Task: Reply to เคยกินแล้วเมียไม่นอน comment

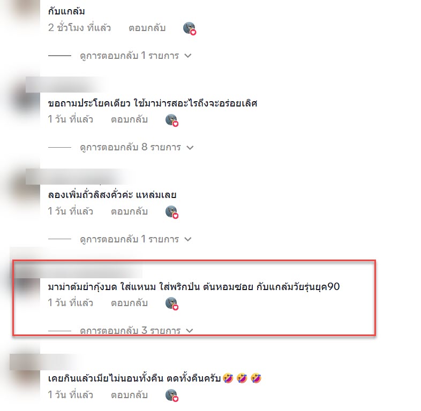Action: [129, 395]
